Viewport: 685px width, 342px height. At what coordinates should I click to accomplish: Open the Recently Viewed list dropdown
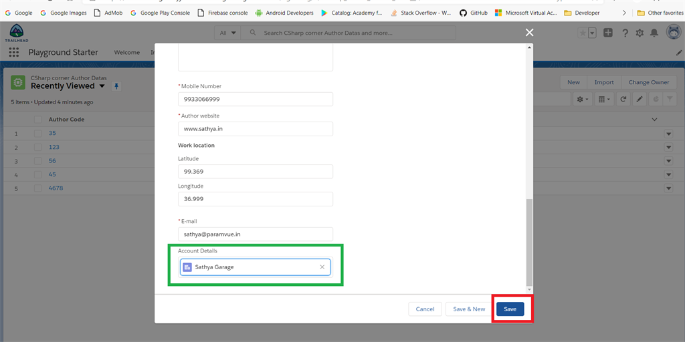pos(102,86)
